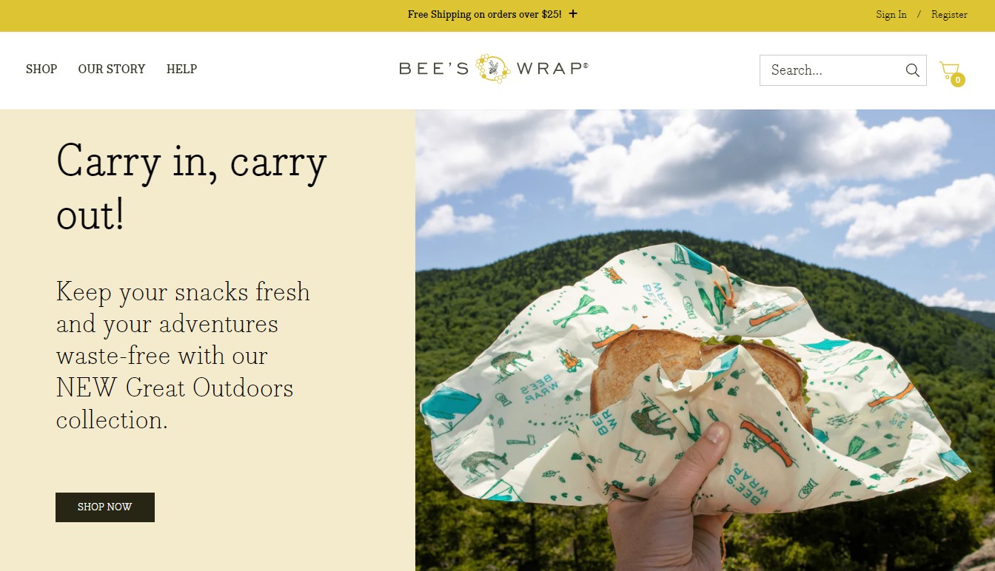The height and width of the screenshot is (571, 995).
Task: Click the SHOP NOW button
Action: [105, 507]
